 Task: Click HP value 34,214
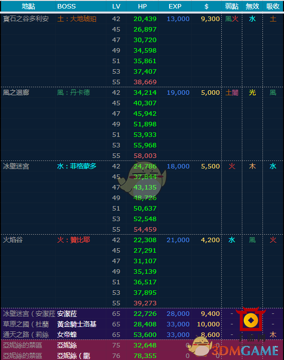pos(145,93)
